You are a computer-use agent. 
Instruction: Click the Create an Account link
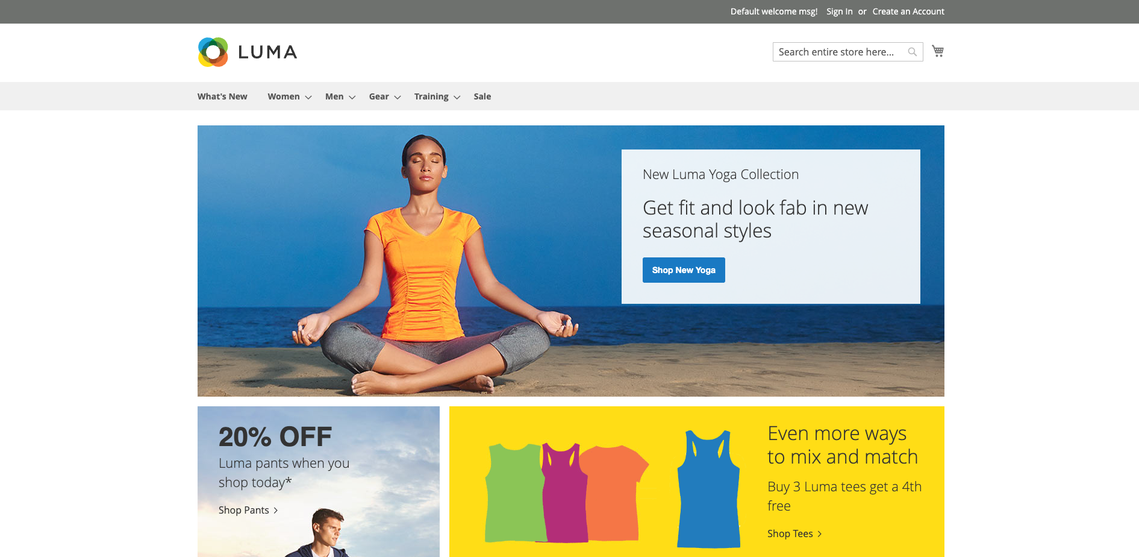[908, 11]
